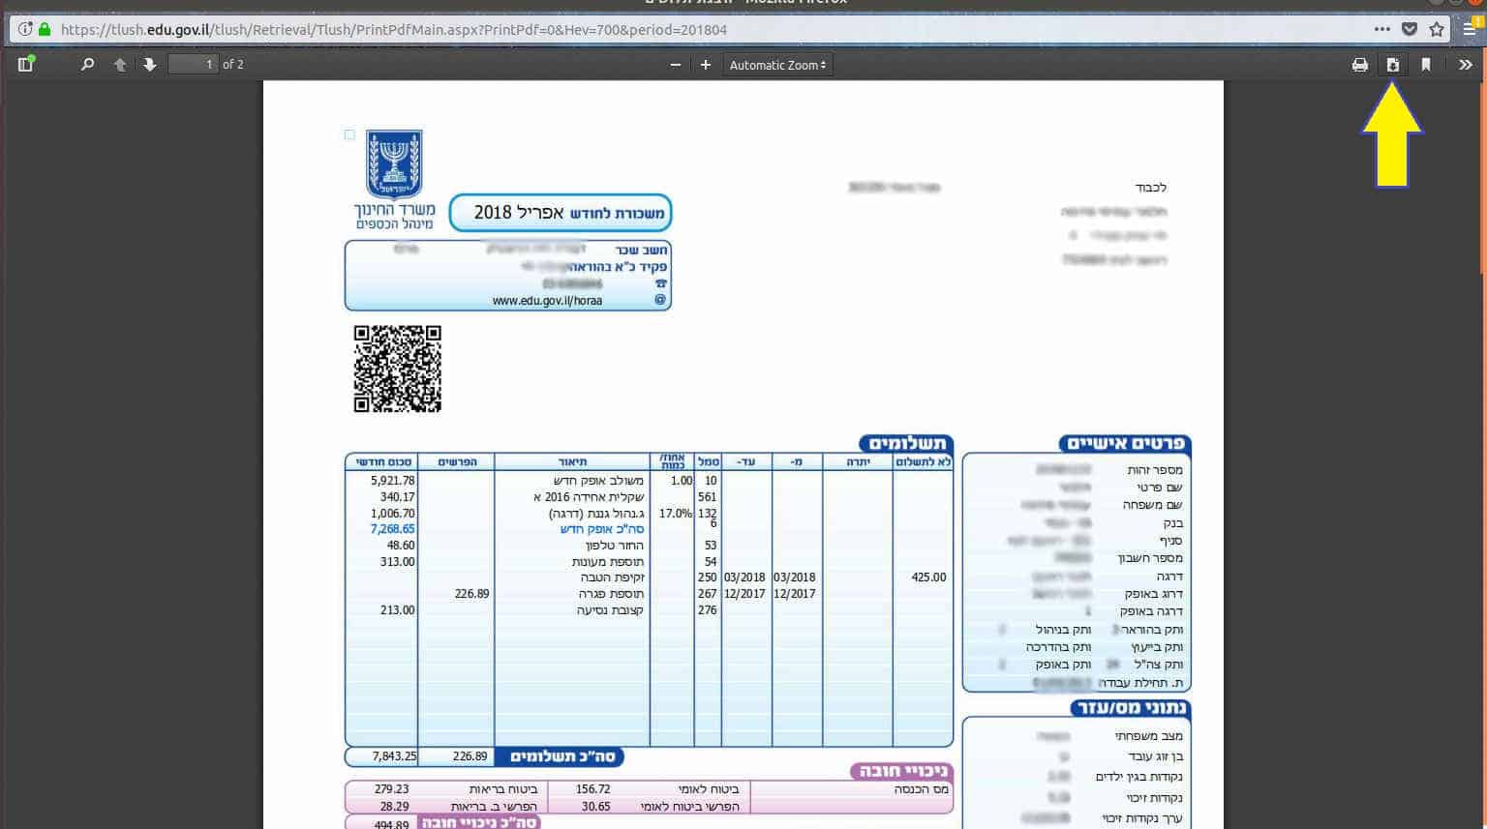Go to the previous PDF page
Viewport: 1487px width, 829px height.
coord(120,65)
